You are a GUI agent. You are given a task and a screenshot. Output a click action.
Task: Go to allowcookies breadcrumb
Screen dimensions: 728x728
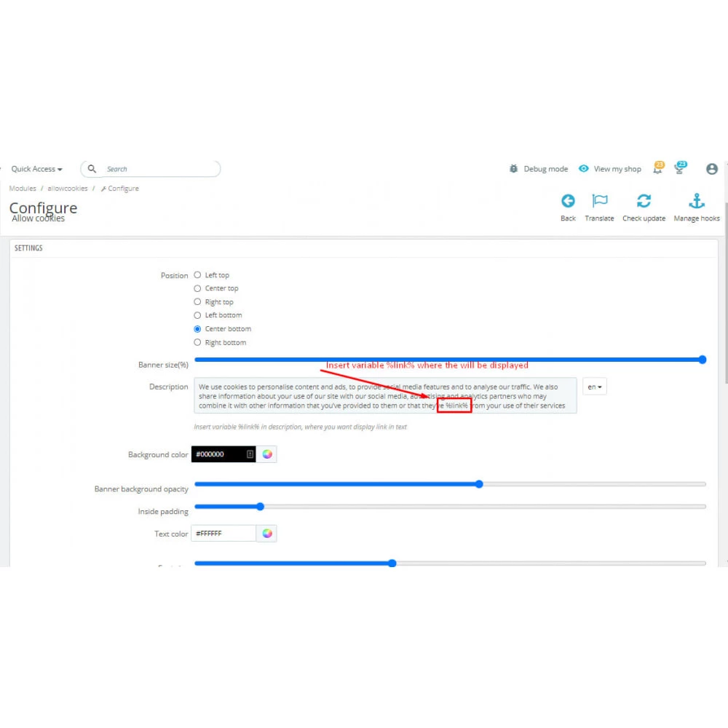pyautogui.click(x=67, y=189)
